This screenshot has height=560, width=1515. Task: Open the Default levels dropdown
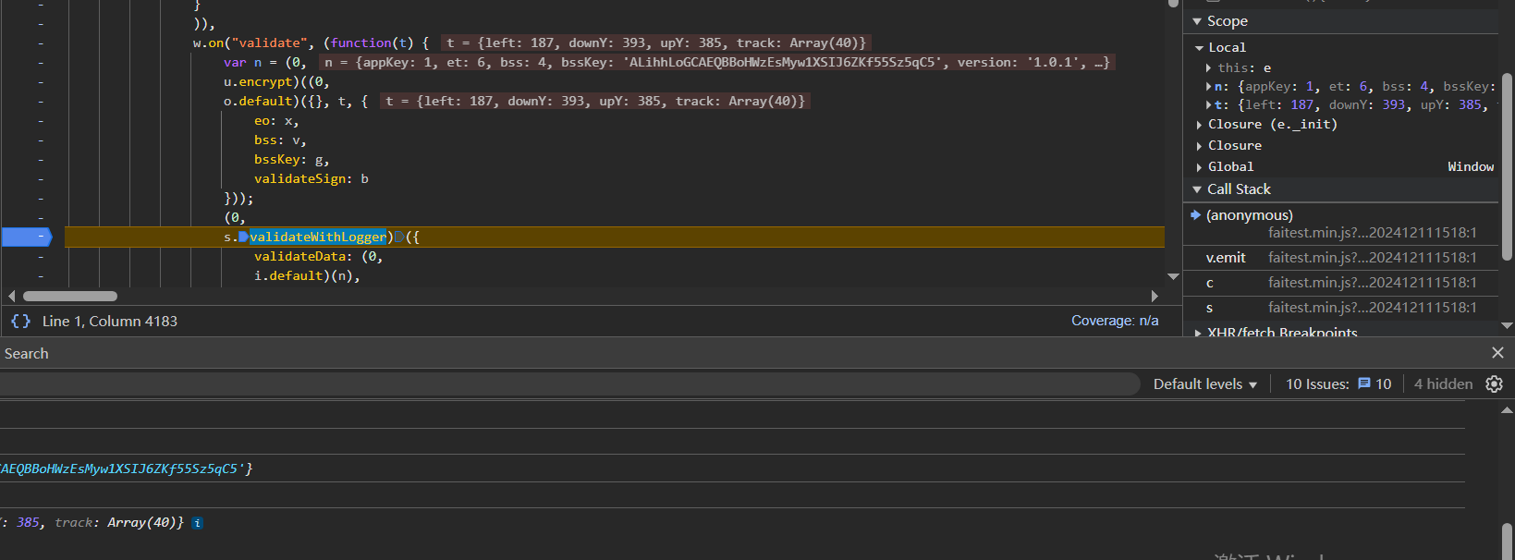click(x=1204, y=384)
